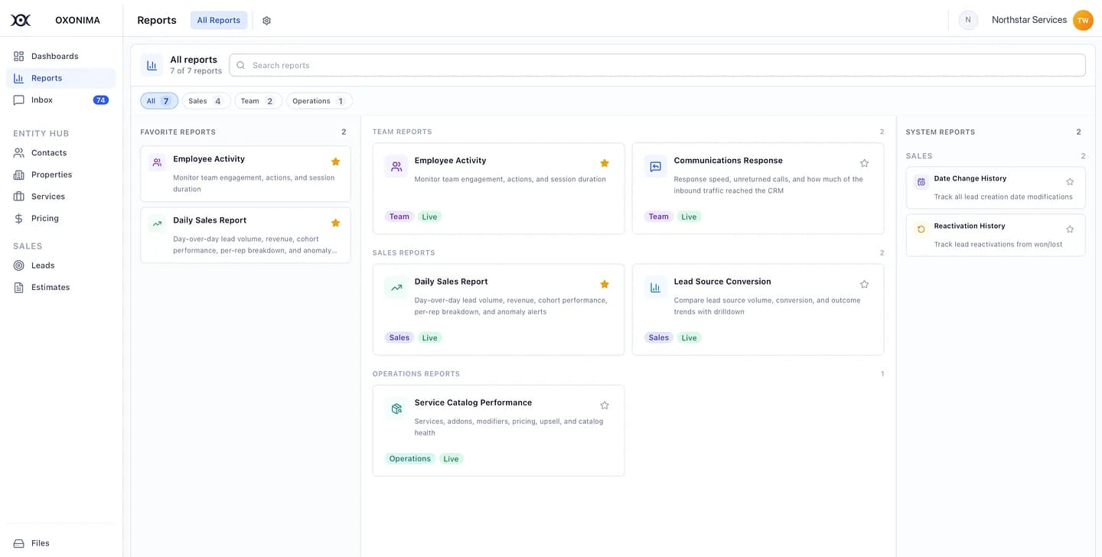This screenshot has height=557, width=1102.
Task: Open the Inbox sidebar item
Action: point(61,100)
